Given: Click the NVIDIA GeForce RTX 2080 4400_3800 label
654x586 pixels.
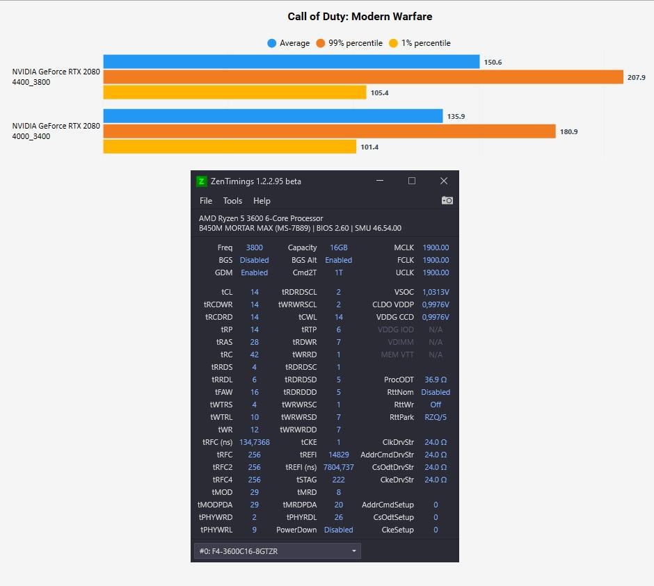Looking at the screenshot, I should pyautogui.click(x=56, y=76).
